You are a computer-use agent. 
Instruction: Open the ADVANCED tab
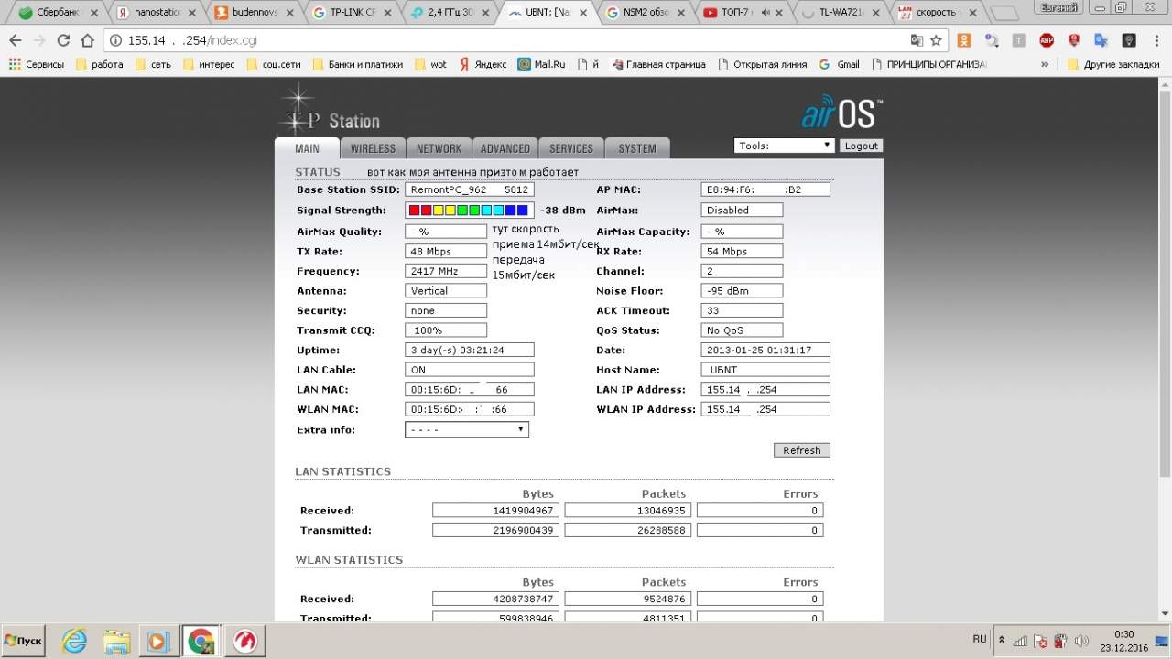coord(505,148)
